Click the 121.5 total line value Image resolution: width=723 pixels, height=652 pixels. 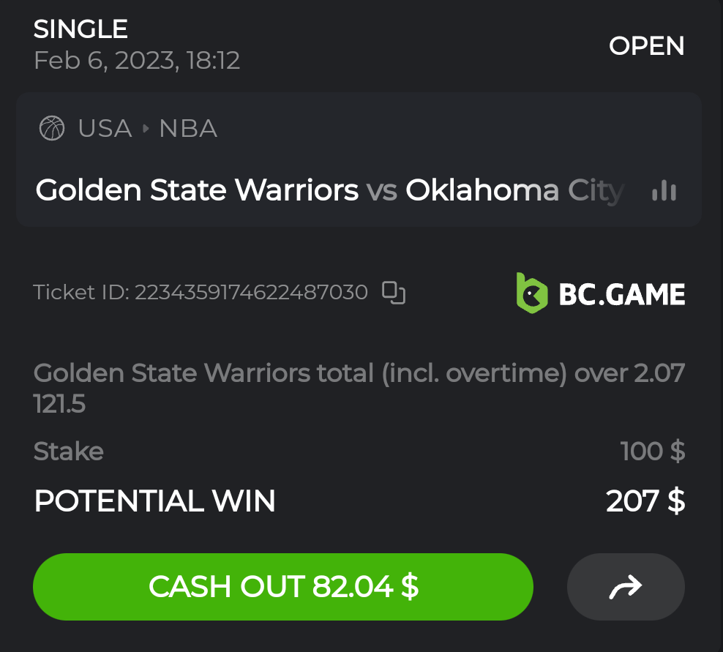pos(59,404)
